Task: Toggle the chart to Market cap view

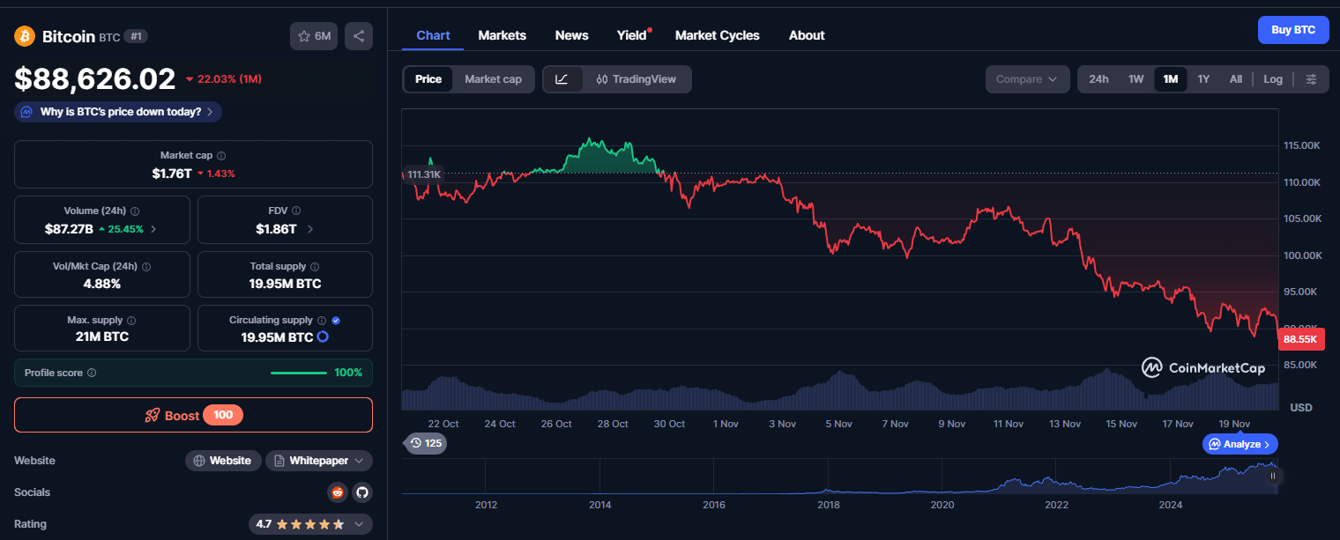Action: point(493,78)
